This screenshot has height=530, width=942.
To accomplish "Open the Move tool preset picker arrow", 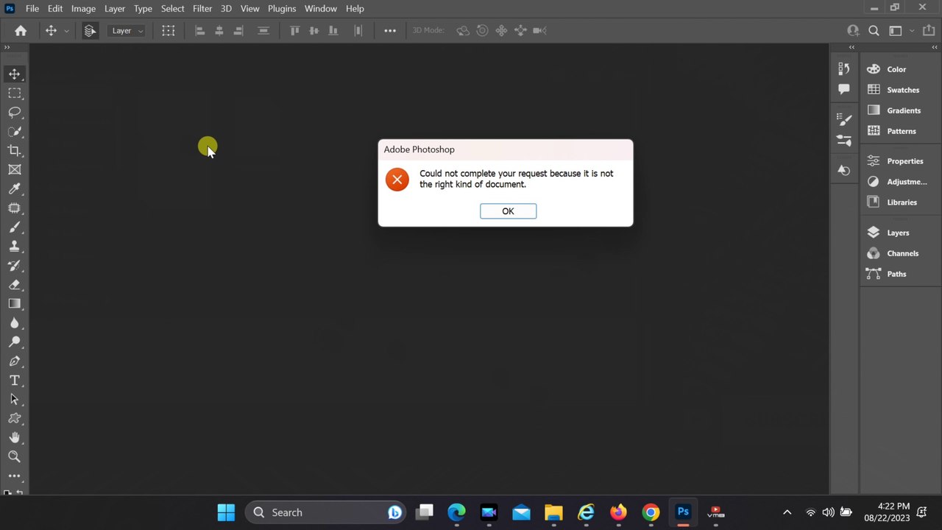I will (x=66, y=30).
